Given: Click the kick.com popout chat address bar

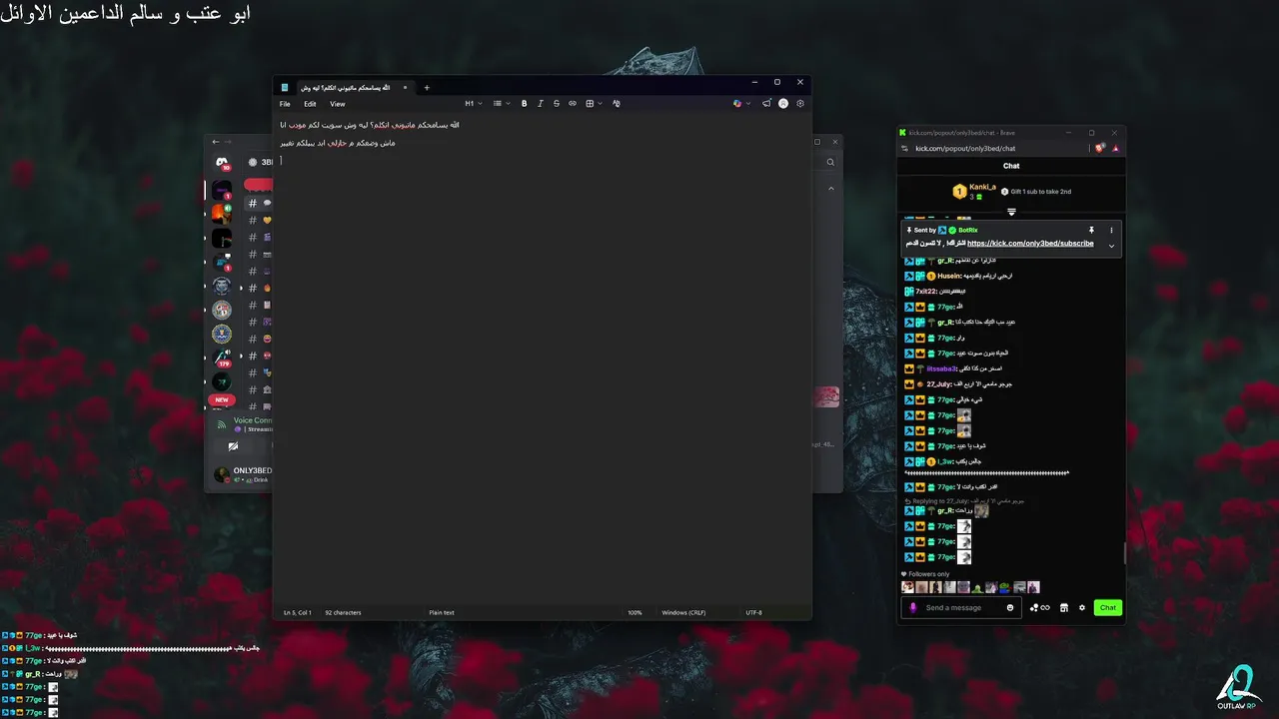Looking at the screenshot, I should pos(965,149).
